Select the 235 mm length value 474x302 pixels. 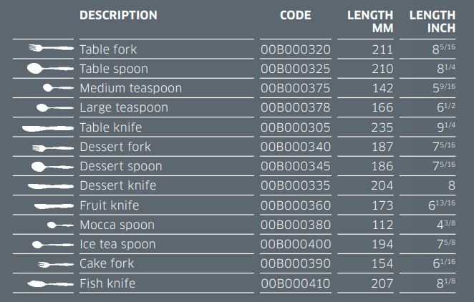point(382,127)
